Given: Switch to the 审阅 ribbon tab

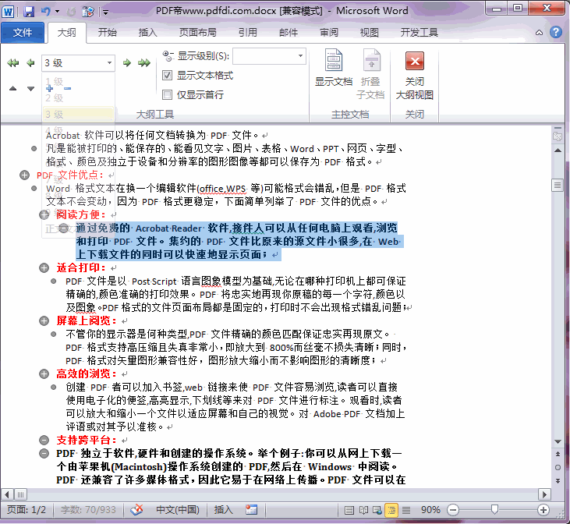Looking at the screenshot, I should click(x=328, y=33).
